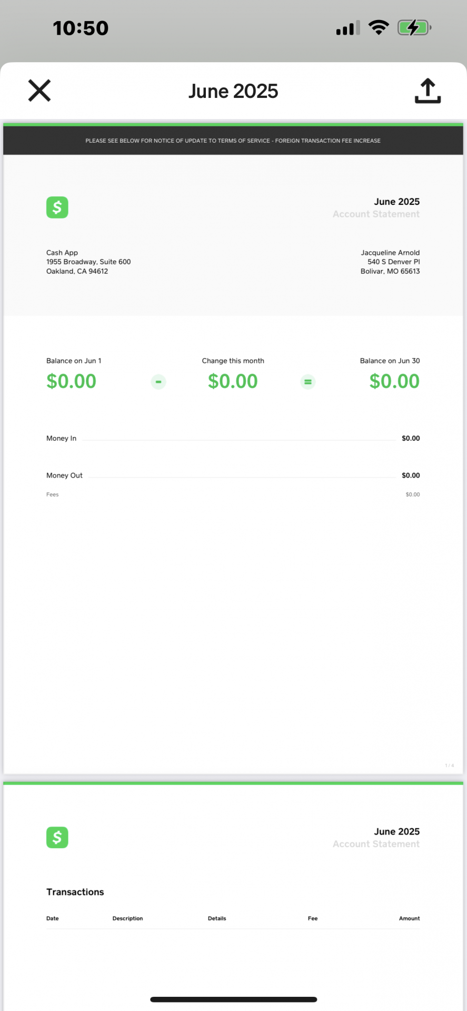The height and width of the screenshot is (1011, 467).
Task: Tap the terms of service update notice banner
Action: click(233, 141)
